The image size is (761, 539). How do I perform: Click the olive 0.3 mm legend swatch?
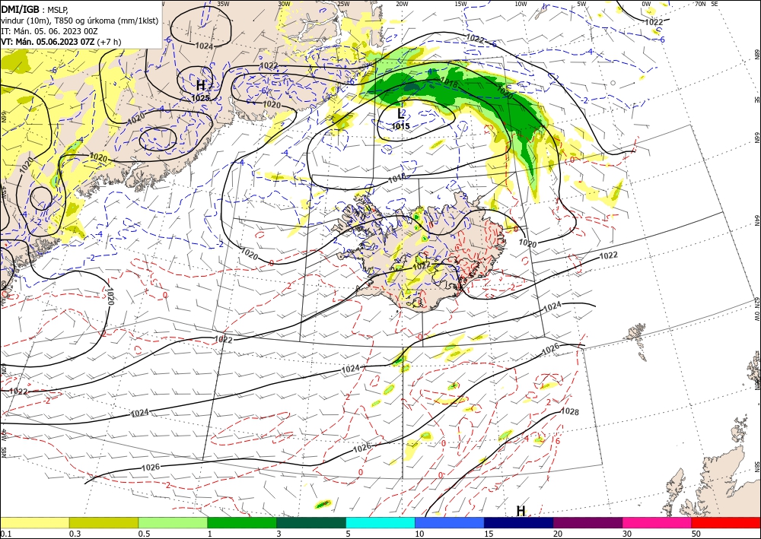(x=103, y=522)
